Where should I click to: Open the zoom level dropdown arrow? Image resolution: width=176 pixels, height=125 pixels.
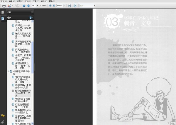click(64, 6)
